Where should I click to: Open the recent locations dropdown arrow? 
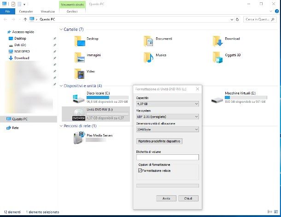[19, 19]
